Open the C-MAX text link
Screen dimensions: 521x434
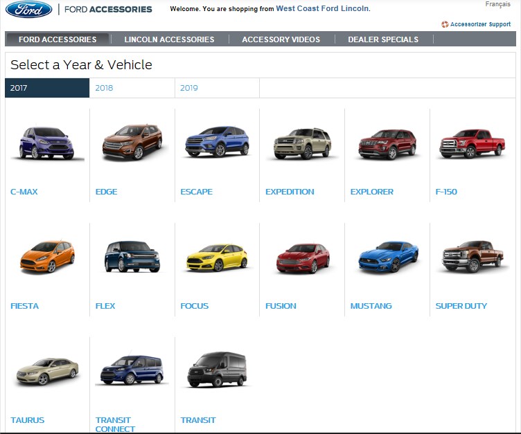point(24,192)
